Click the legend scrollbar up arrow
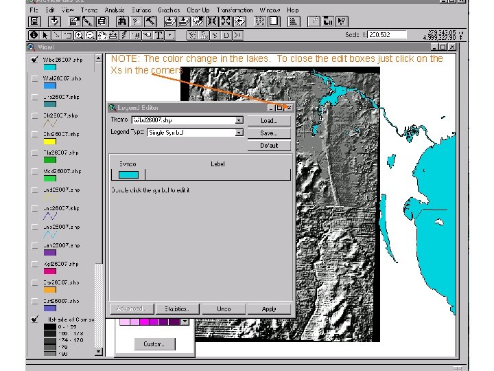 [x=98, y=58]
